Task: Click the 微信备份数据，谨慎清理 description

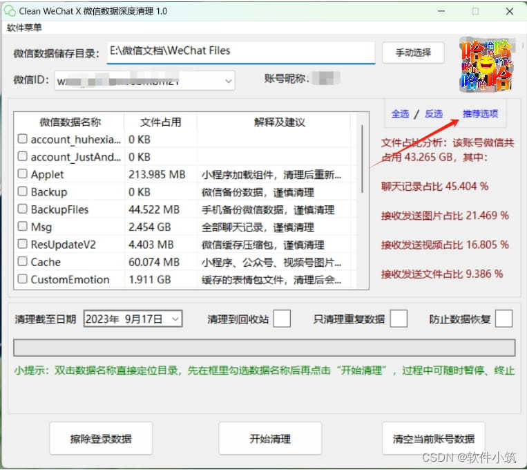Action: 258,192
